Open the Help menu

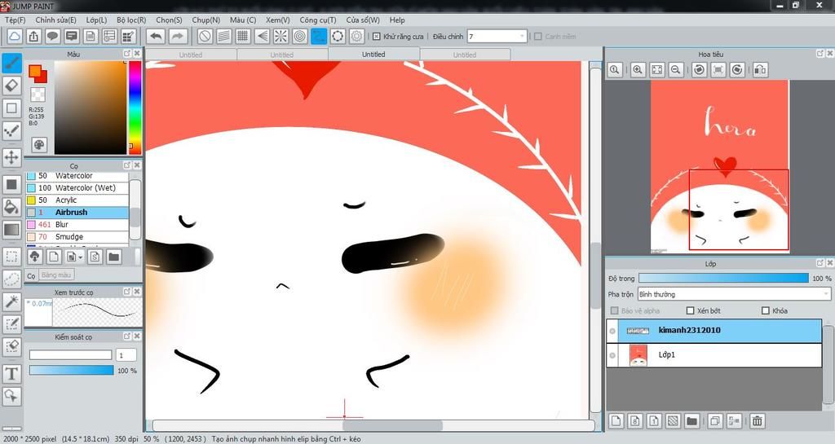(397, 20)
